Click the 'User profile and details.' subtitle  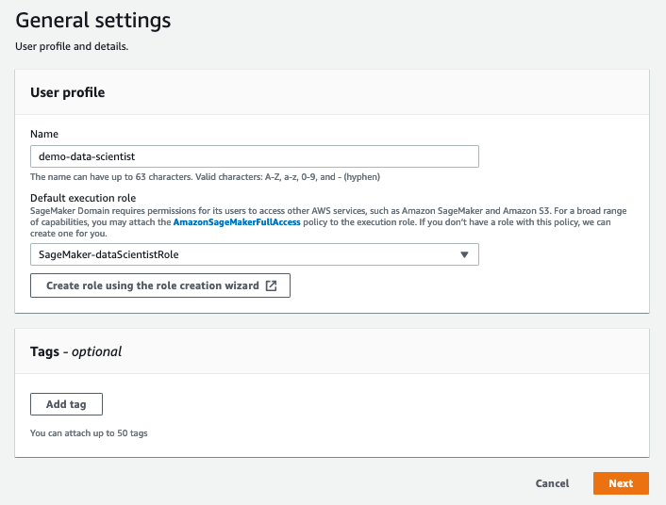point(72,46)
